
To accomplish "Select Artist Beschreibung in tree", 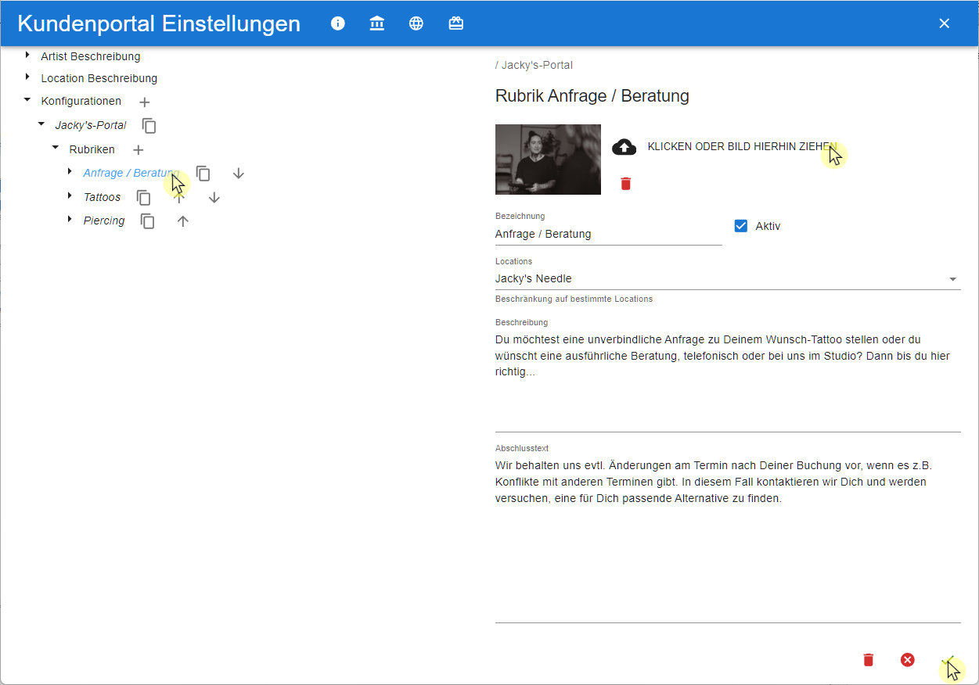I will (91, 56).
